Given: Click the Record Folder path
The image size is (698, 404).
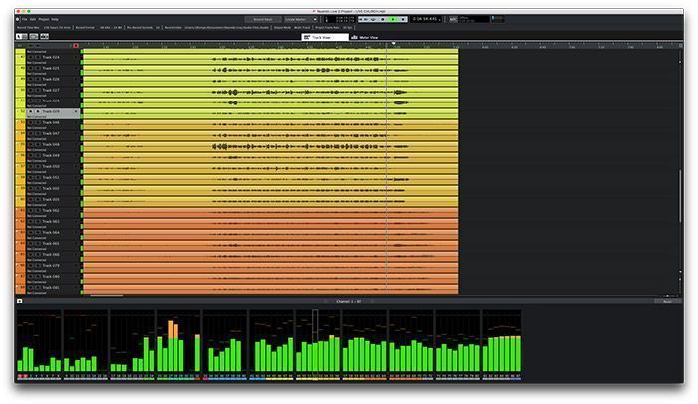Looking at the screenshot, I should point(226,27).
